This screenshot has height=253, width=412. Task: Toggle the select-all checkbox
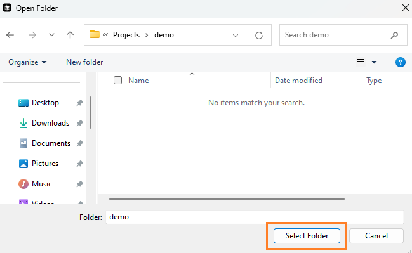(117, 81)
